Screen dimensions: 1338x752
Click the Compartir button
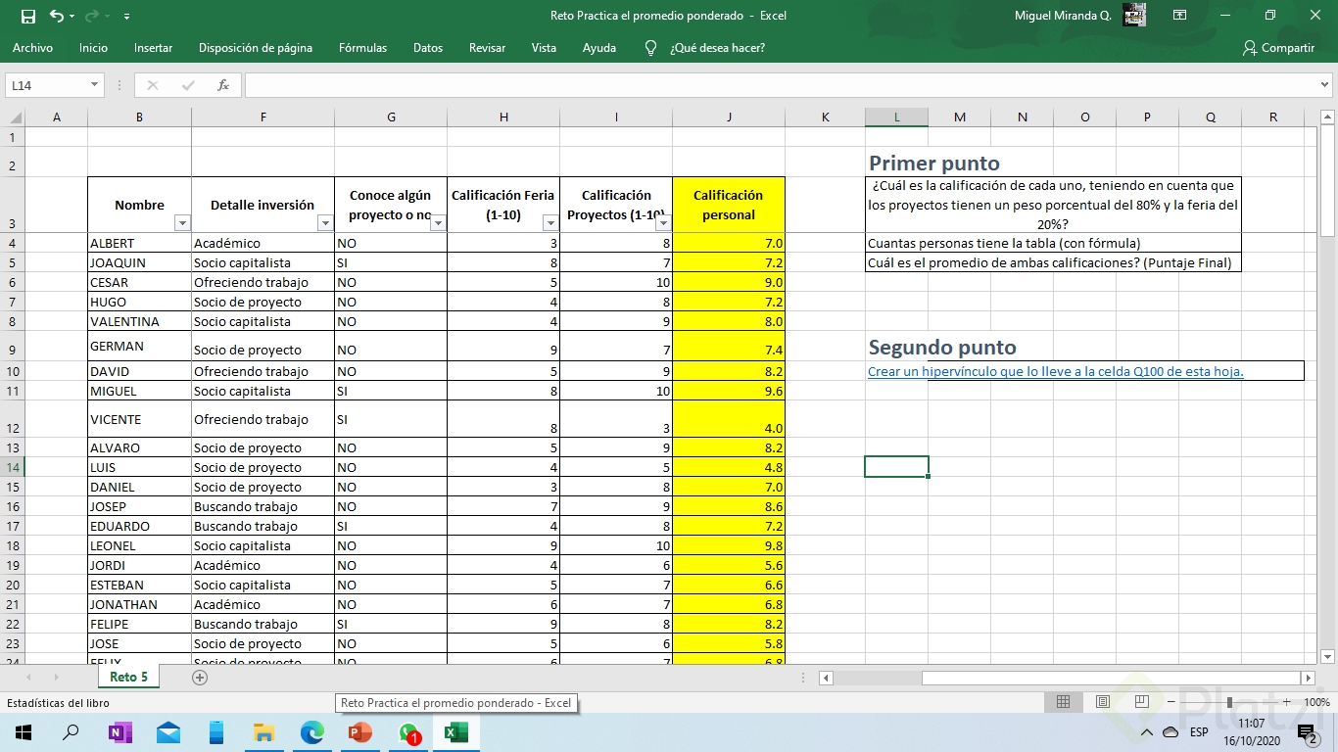(x=1278, y=47)
